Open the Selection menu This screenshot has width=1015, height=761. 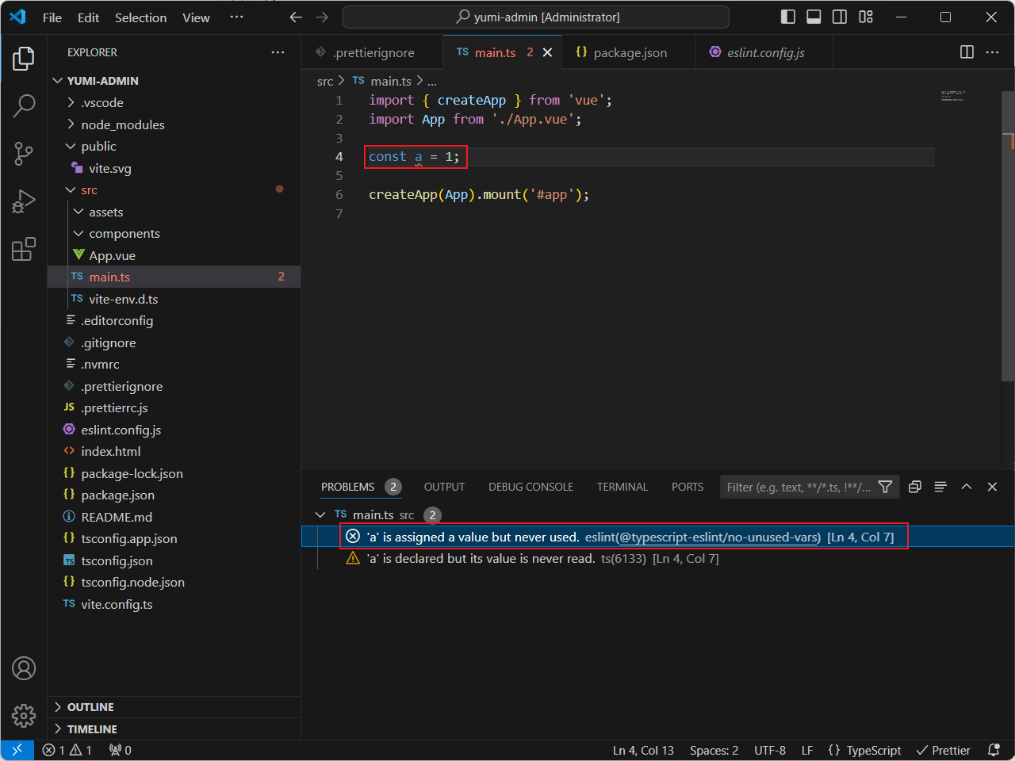140,17
